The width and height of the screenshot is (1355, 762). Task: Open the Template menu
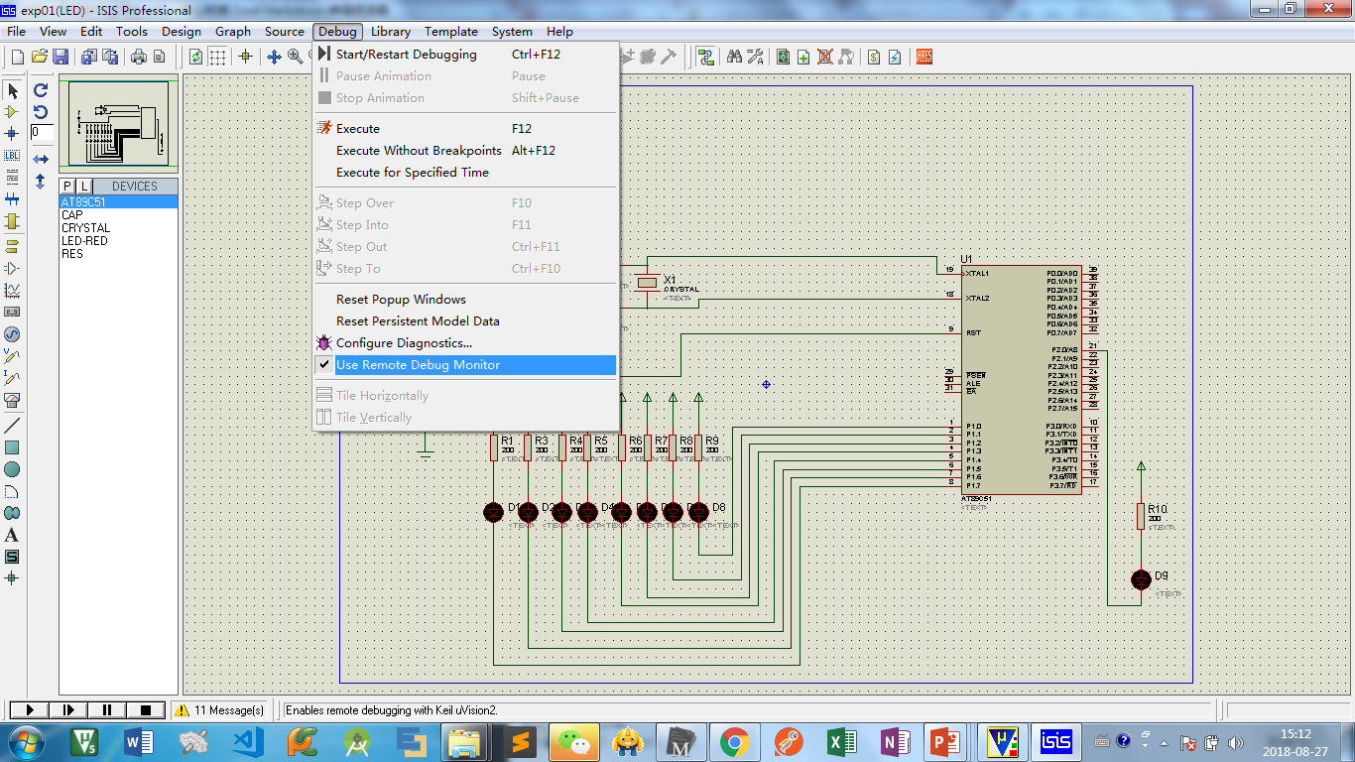click(x=451, y=31)
